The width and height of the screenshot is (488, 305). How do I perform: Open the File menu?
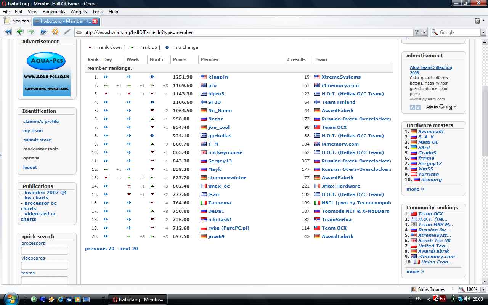(6, 12)
